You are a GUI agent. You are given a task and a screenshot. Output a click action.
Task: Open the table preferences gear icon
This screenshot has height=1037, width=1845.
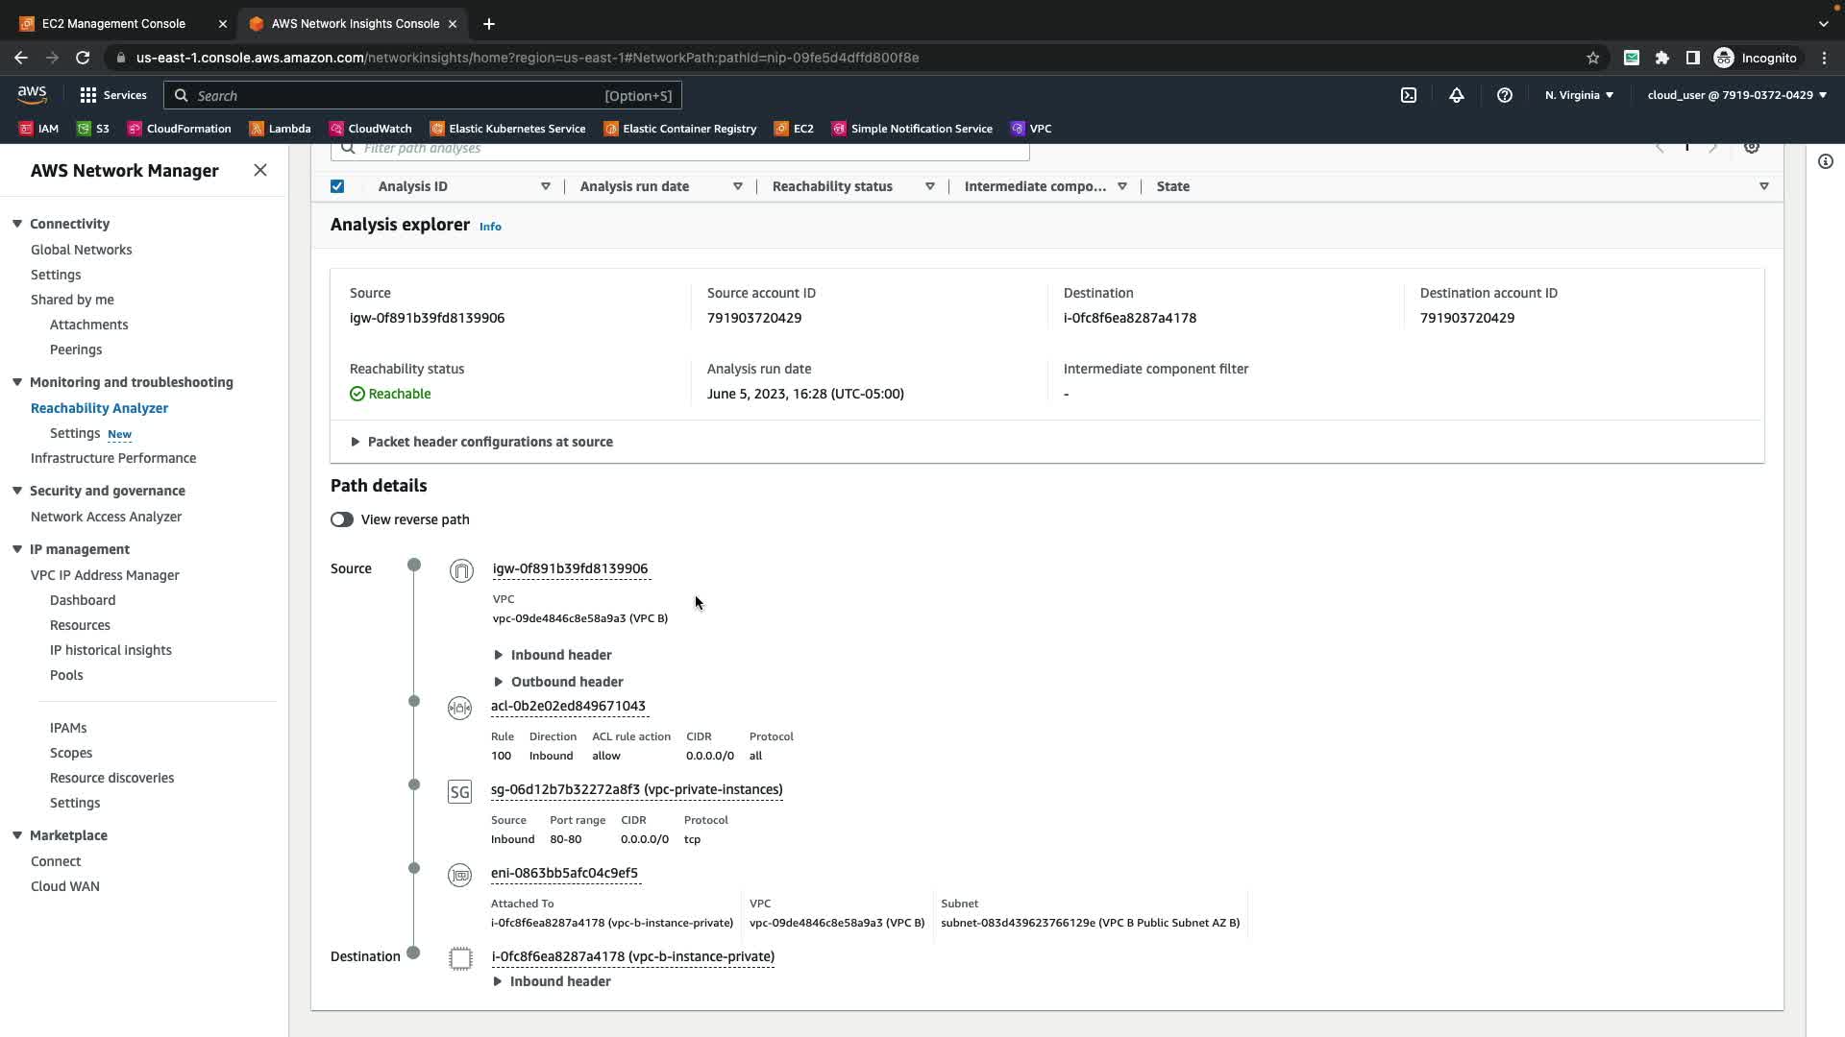(x=1751, y=148)
